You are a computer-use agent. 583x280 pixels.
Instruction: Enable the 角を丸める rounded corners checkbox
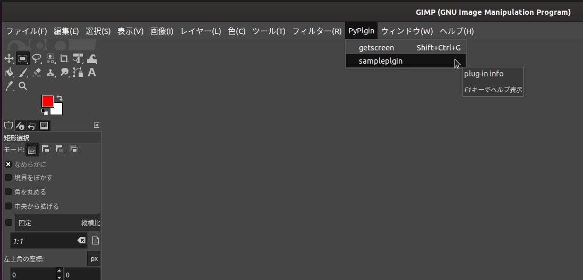(x=8, y=192)
